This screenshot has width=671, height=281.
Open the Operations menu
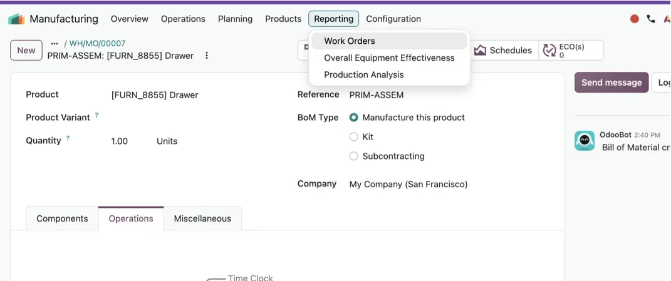click(x=183, y=19)
